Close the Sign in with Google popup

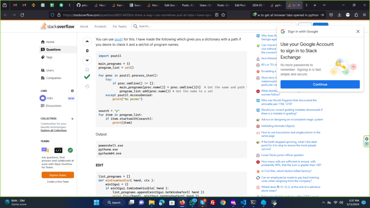click(x=358, y=31)
